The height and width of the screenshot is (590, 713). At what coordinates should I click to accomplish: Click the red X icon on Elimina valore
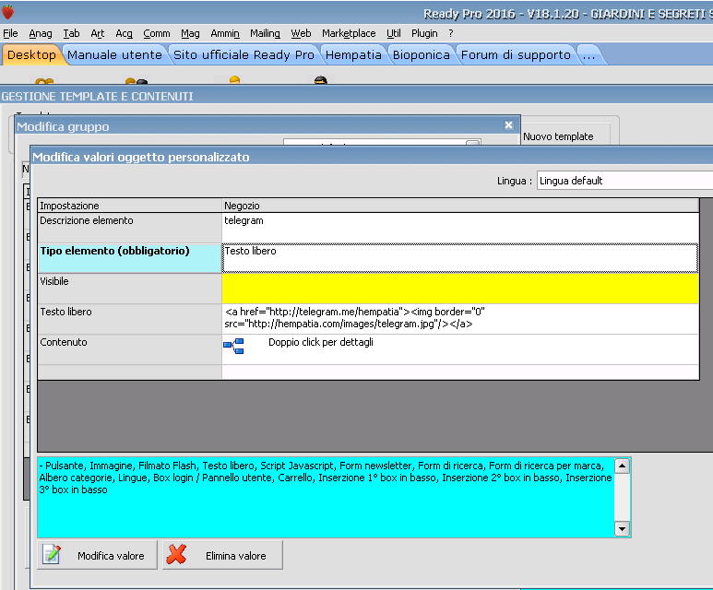tap(176, 555)
